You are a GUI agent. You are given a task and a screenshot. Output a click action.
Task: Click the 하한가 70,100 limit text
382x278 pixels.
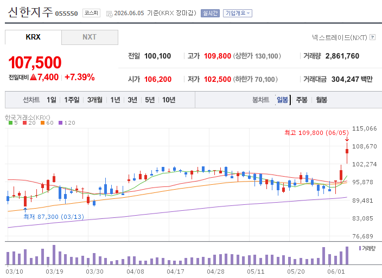(256, 79)
